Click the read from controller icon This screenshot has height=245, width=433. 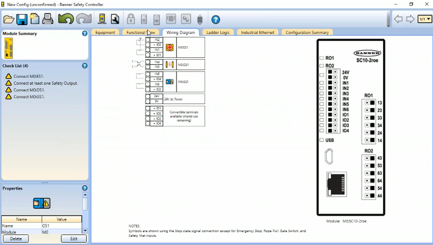(144, 19)
